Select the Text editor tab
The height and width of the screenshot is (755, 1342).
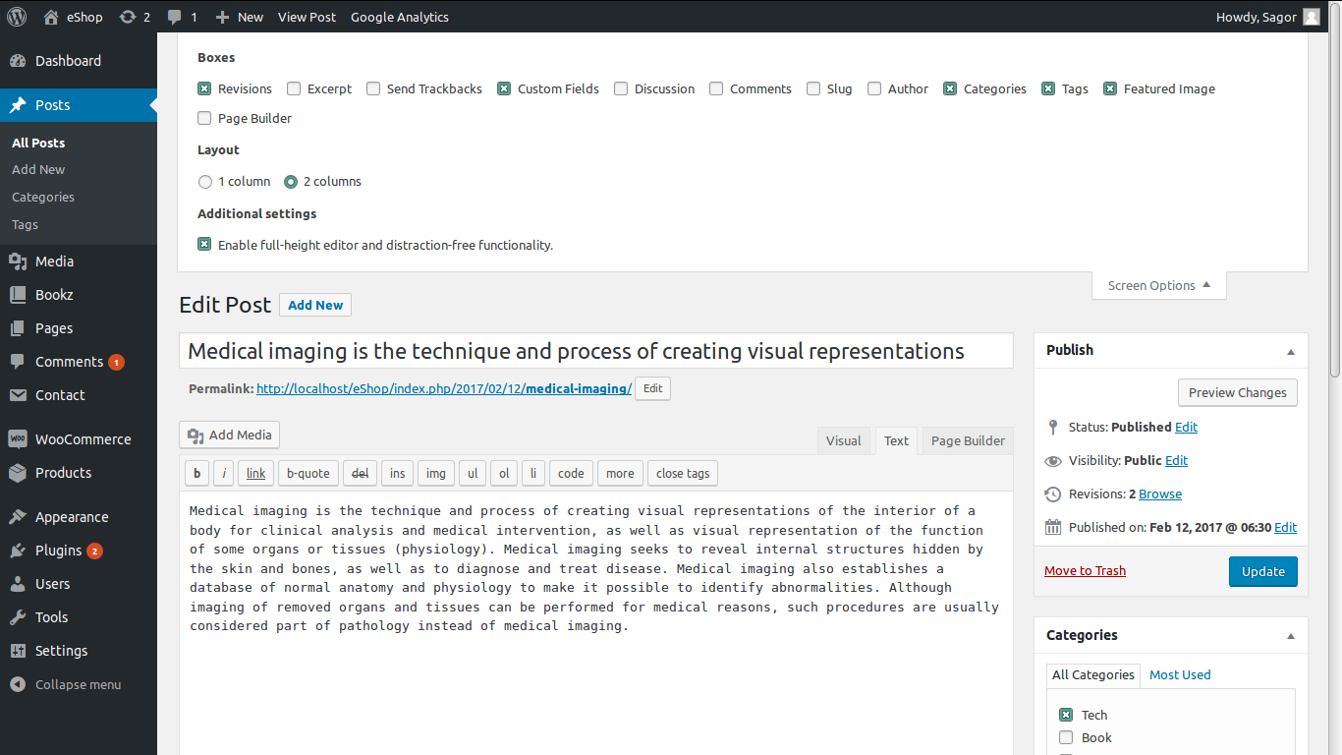click(896, 441)
